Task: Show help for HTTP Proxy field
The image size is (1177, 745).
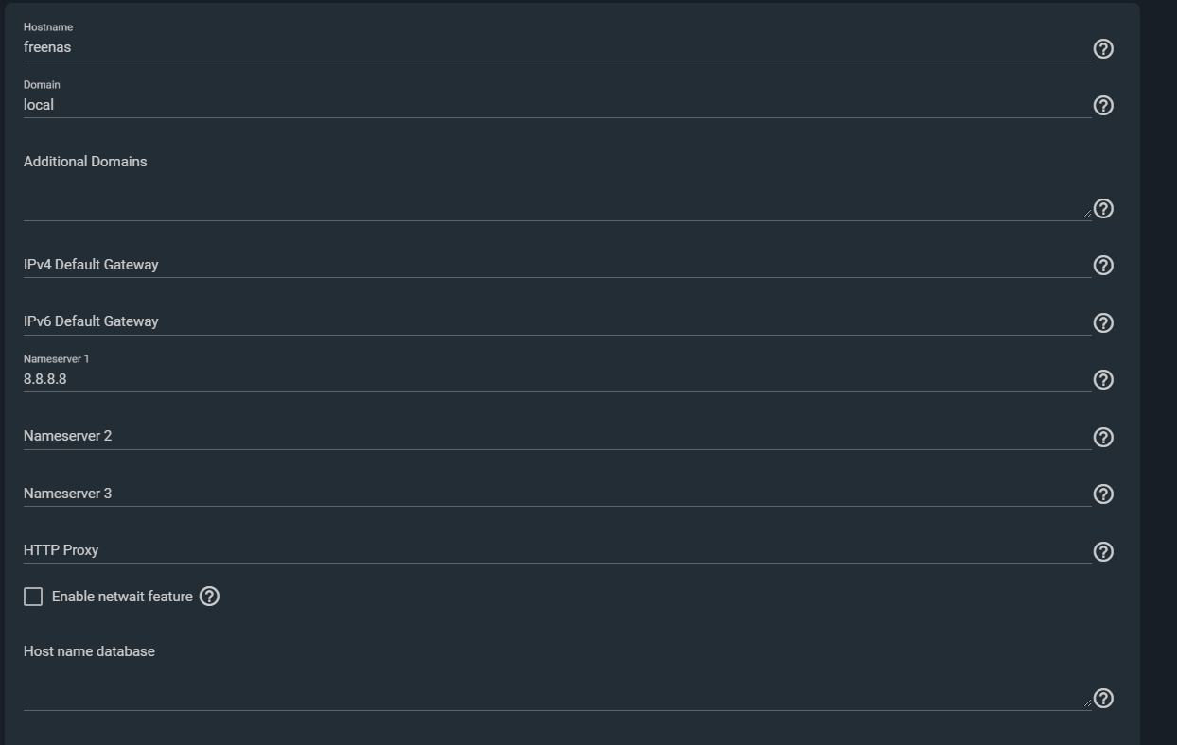Action: click(1103, 552)
